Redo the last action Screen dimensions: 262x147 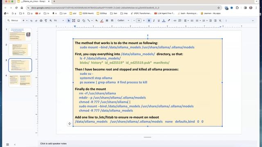click(x=36, y=21)
